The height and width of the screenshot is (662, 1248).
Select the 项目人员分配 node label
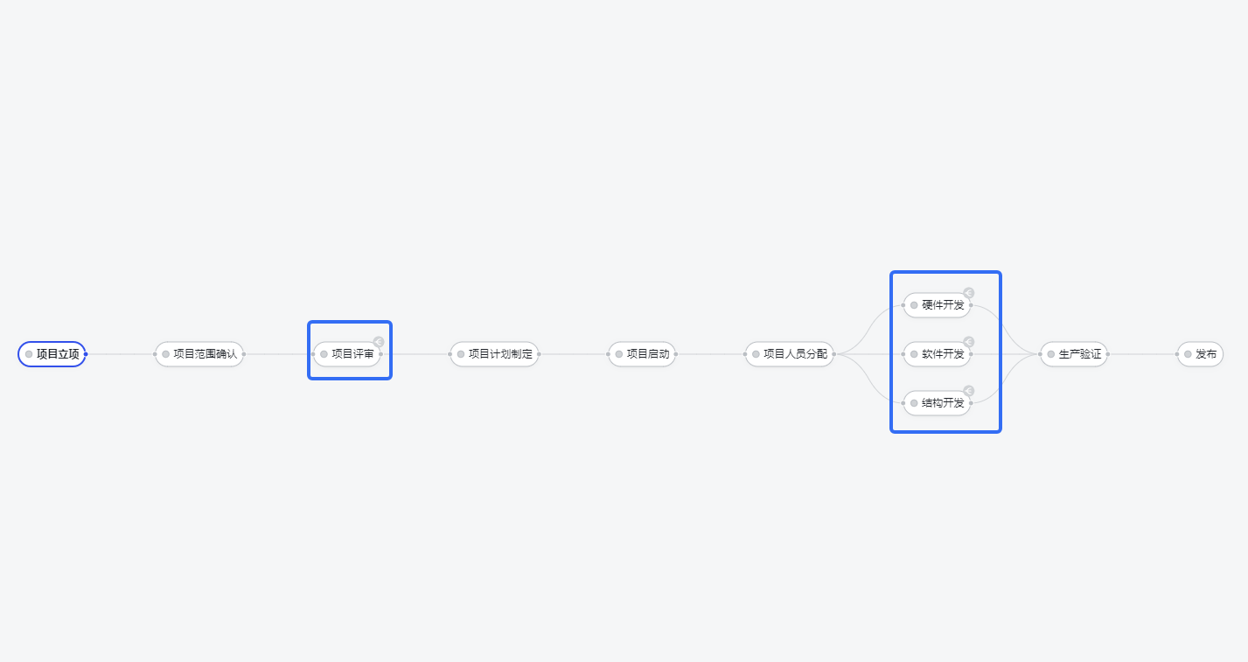[x=795, y=354]
